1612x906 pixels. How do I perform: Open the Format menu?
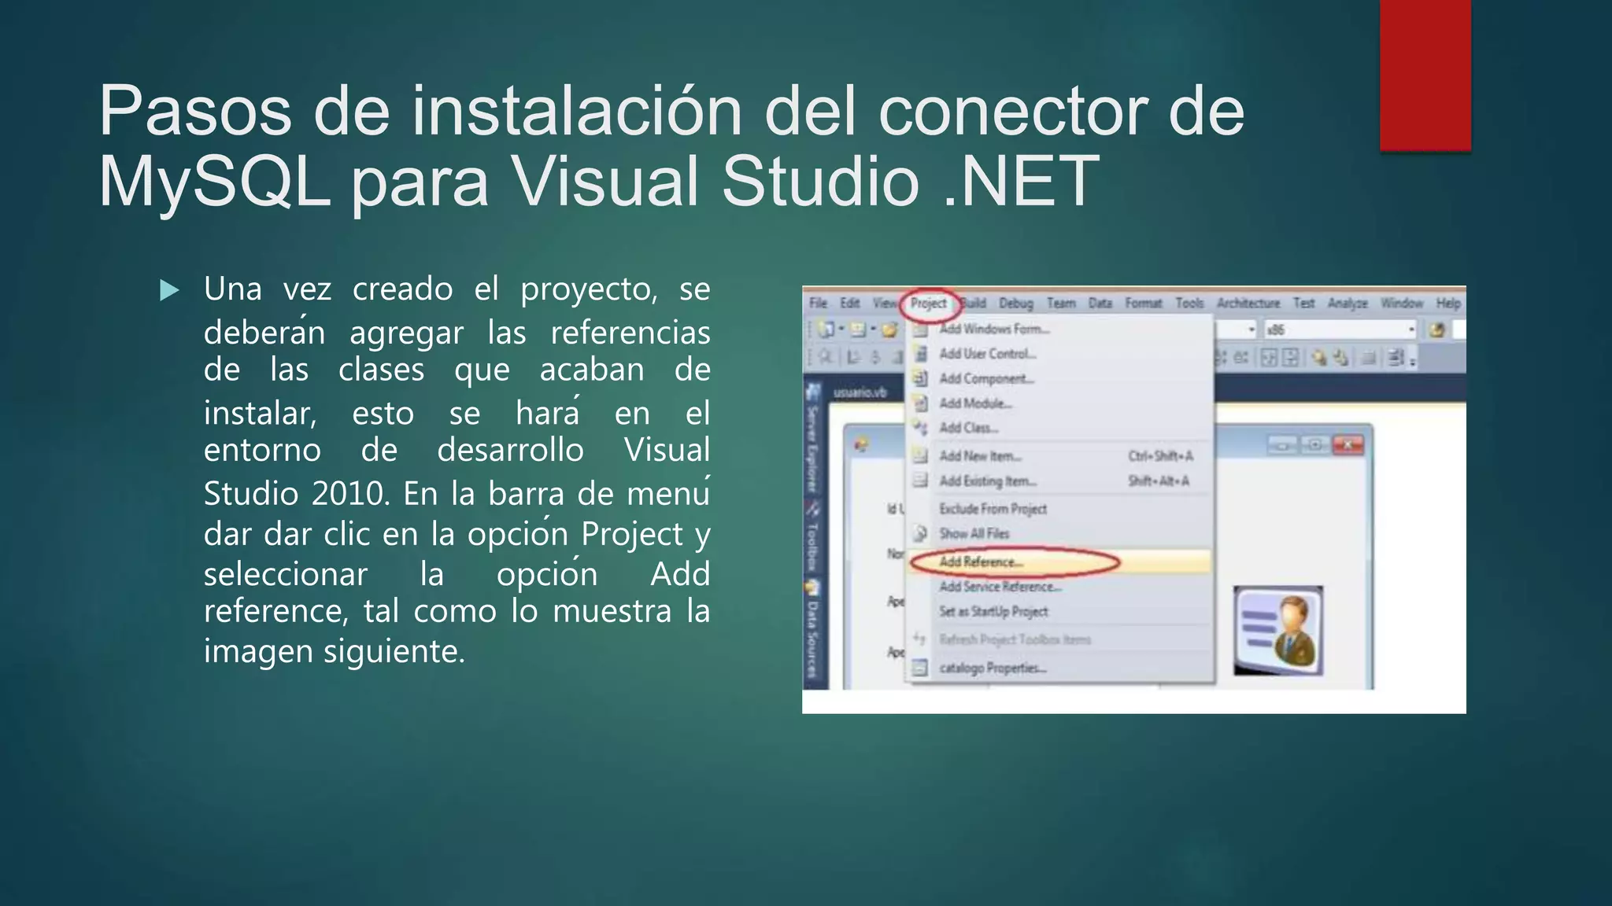[1144, 303]
